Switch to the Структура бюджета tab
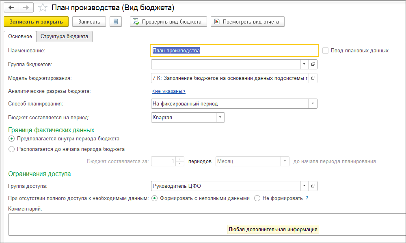406x243 pixels. pos(64,37)
